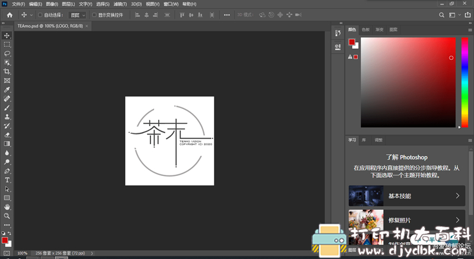Select the Frame tool
Screen dimensions: 474x259
(7, 81)
